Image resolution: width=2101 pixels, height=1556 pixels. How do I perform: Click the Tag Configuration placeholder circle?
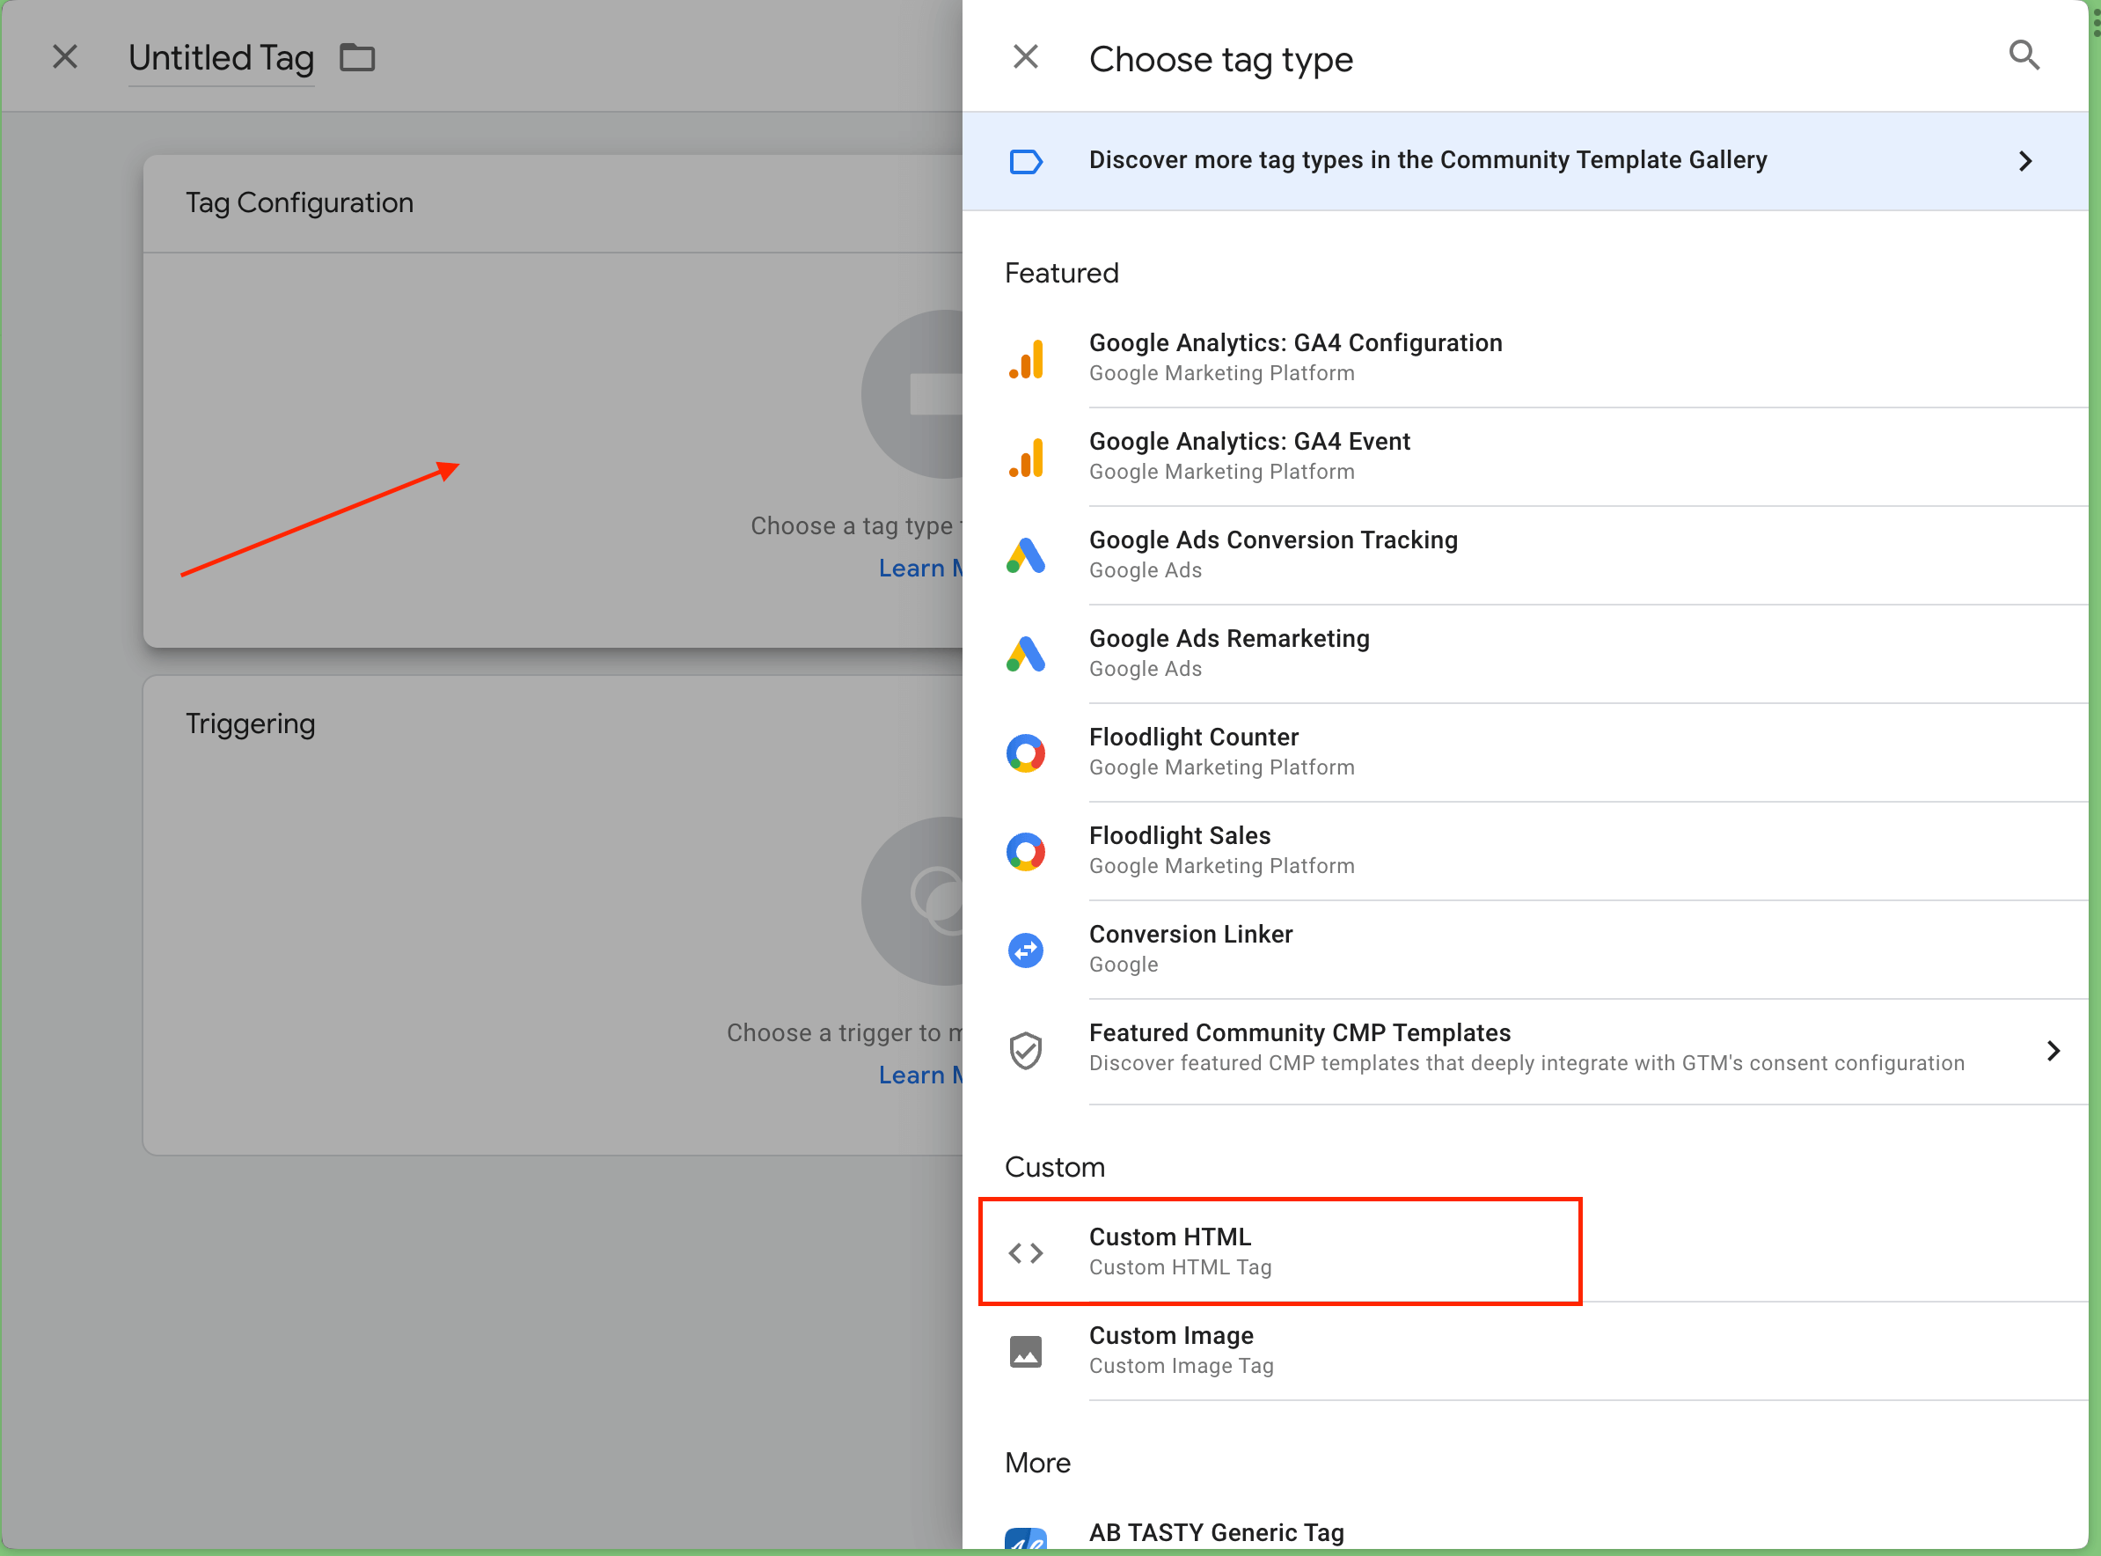click(x=913, y=393)
